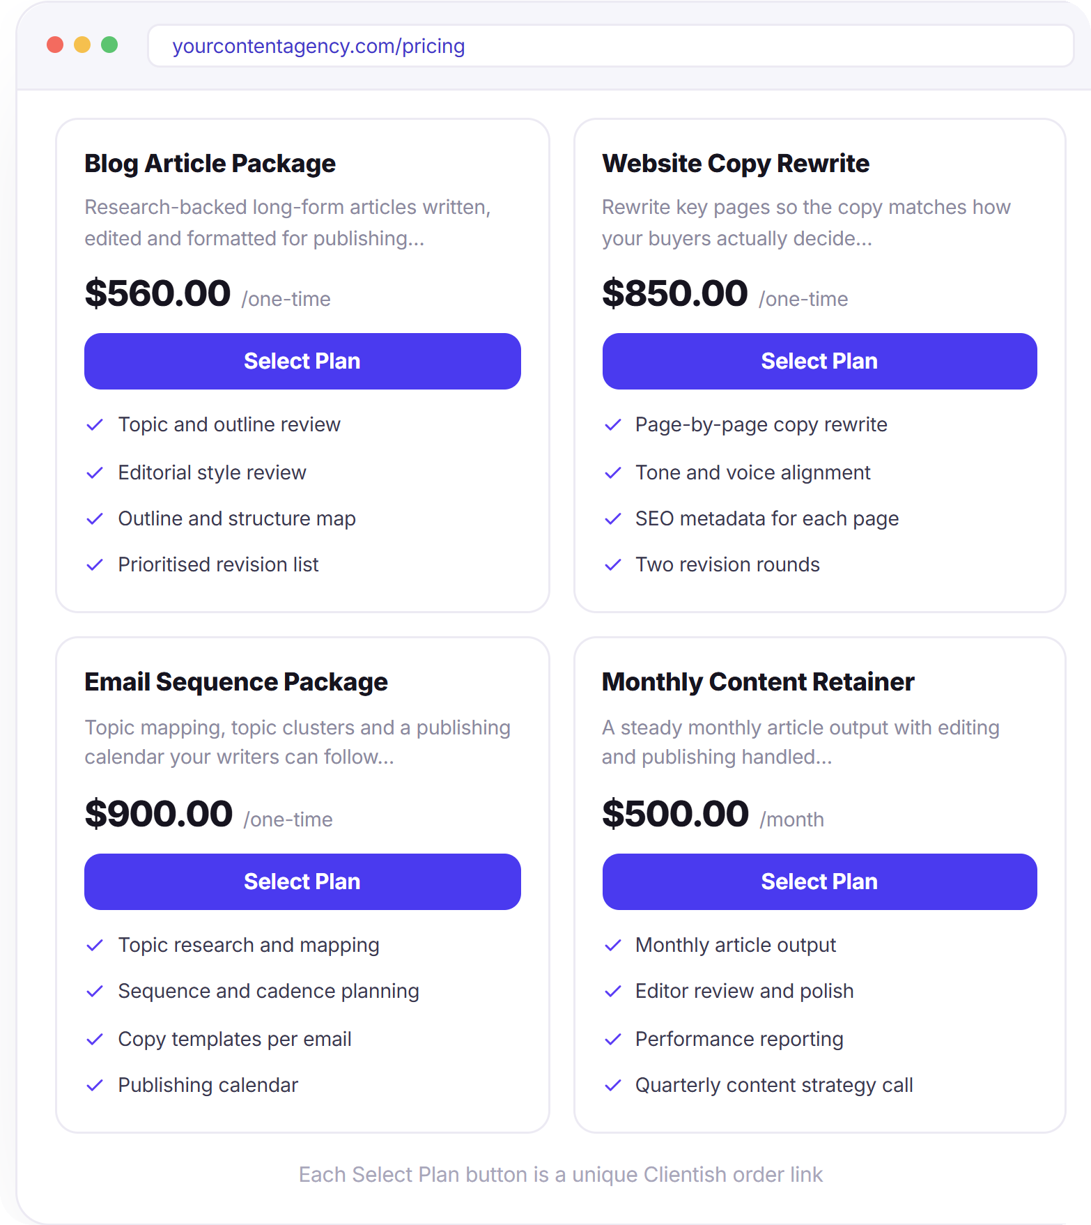Open the Blog Article Package title
The height and width of the screenshot is (1225, 1091).
pyautogui.click(x=210, y=164)
